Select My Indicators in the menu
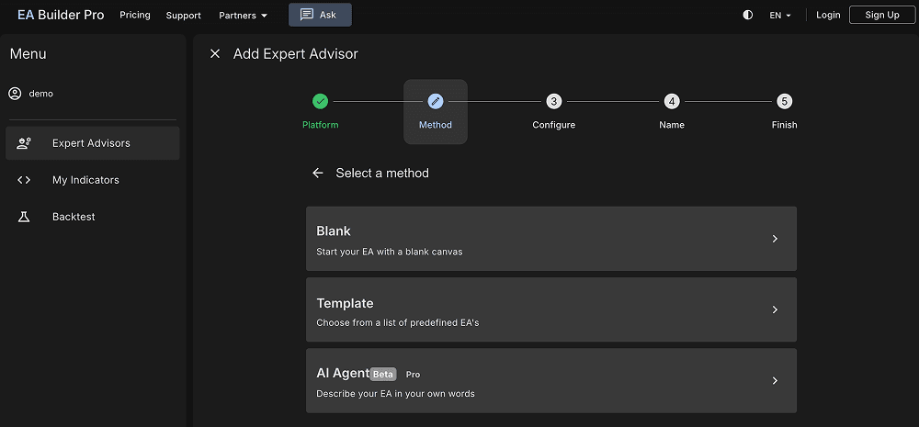Viewport: 919px width, 427px height. [x=93, y=180]
